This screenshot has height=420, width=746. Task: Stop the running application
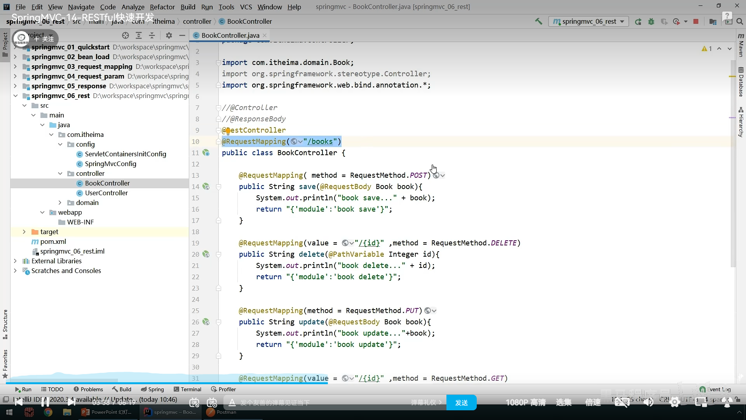coord(696,22)
